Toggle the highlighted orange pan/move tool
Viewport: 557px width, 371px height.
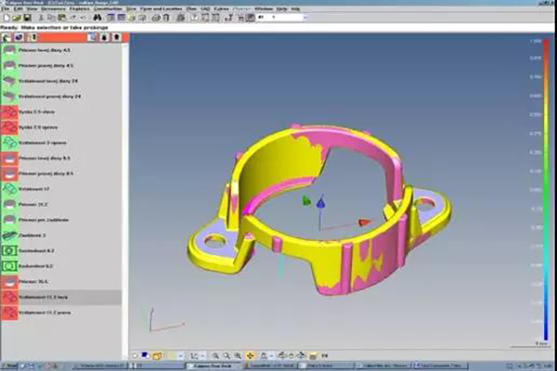[250, 356]
